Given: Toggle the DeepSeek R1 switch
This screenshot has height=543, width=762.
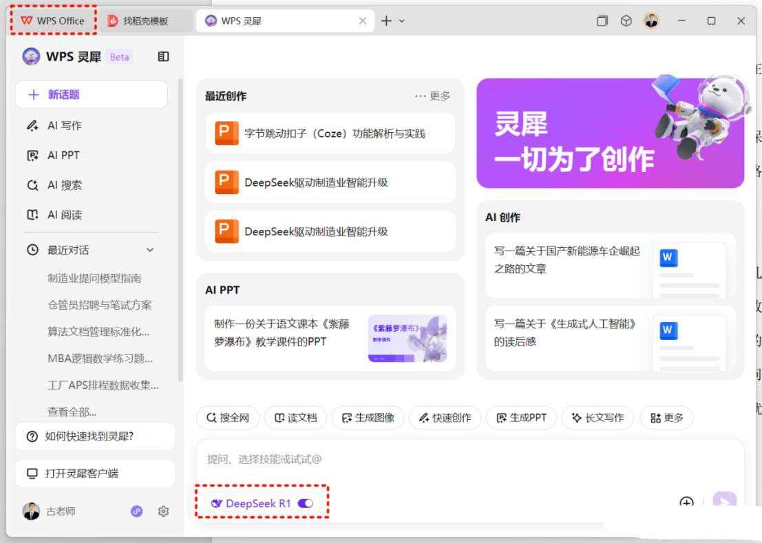Looking at the screenshot, I should click(x=305, y=503).
